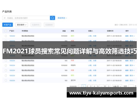Go to the previous page with the left arrow
This screenshot has height=100, width=139.
tap(80, 86)
